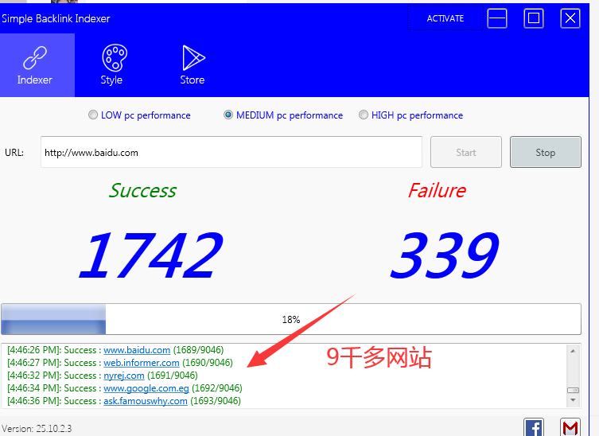The height and width of the screenshot is (436, 599).
Task: Click the Start button
Action: pyautogui.click(x=465, y=152)
